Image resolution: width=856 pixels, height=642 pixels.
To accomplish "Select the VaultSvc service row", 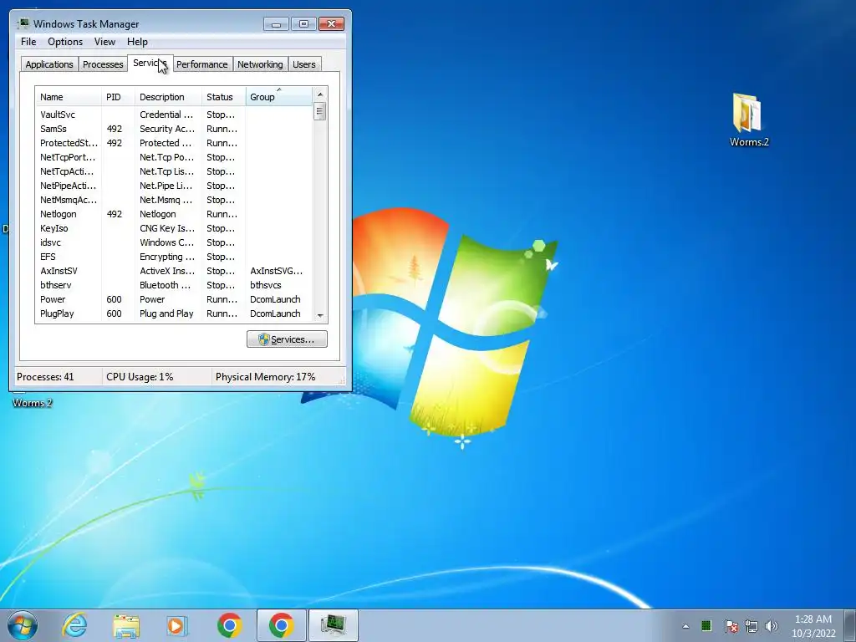I will pyautogui.click(x=174, y=115).
